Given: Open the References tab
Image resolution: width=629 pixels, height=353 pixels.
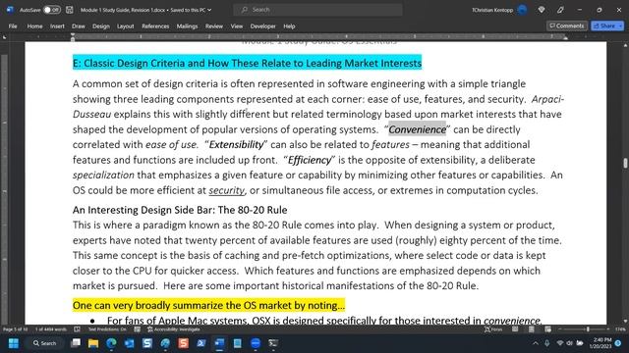Looking at the screenshot, I should tap(155, 26).
